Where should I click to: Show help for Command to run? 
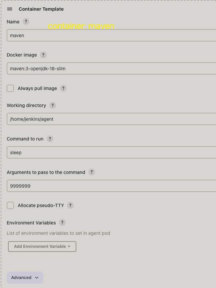[50, 139]
